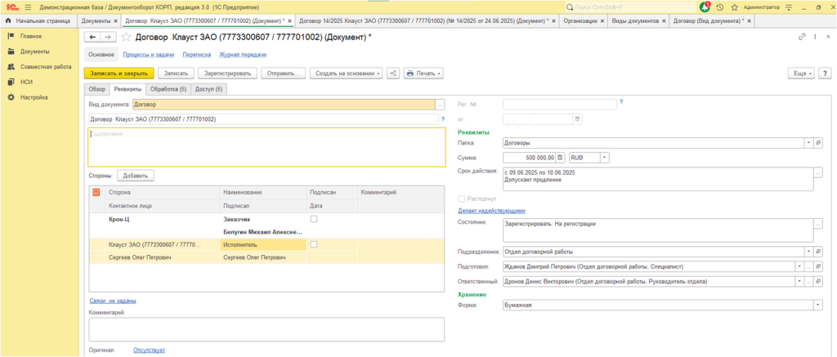Open the Организации window tab
The width and height of the screenshot is (837, 357).
(x=580, y=20)
